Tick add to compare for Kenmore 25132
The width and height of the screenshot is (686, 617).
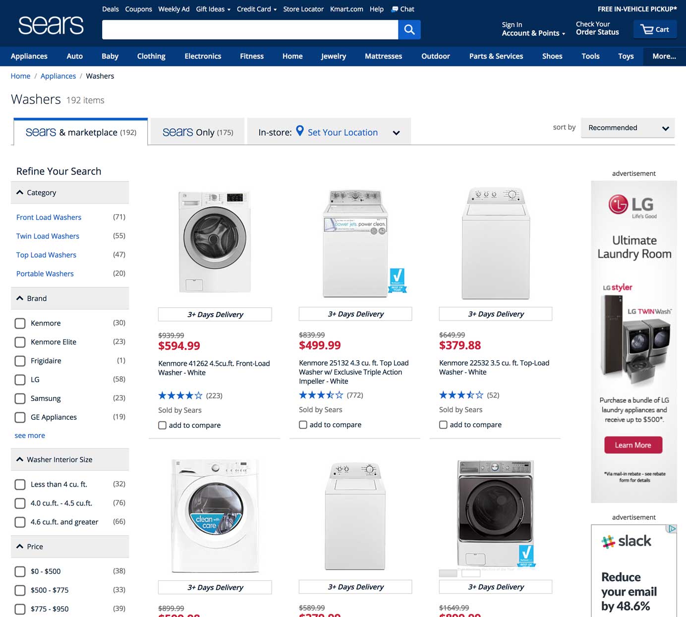(303, 425)
